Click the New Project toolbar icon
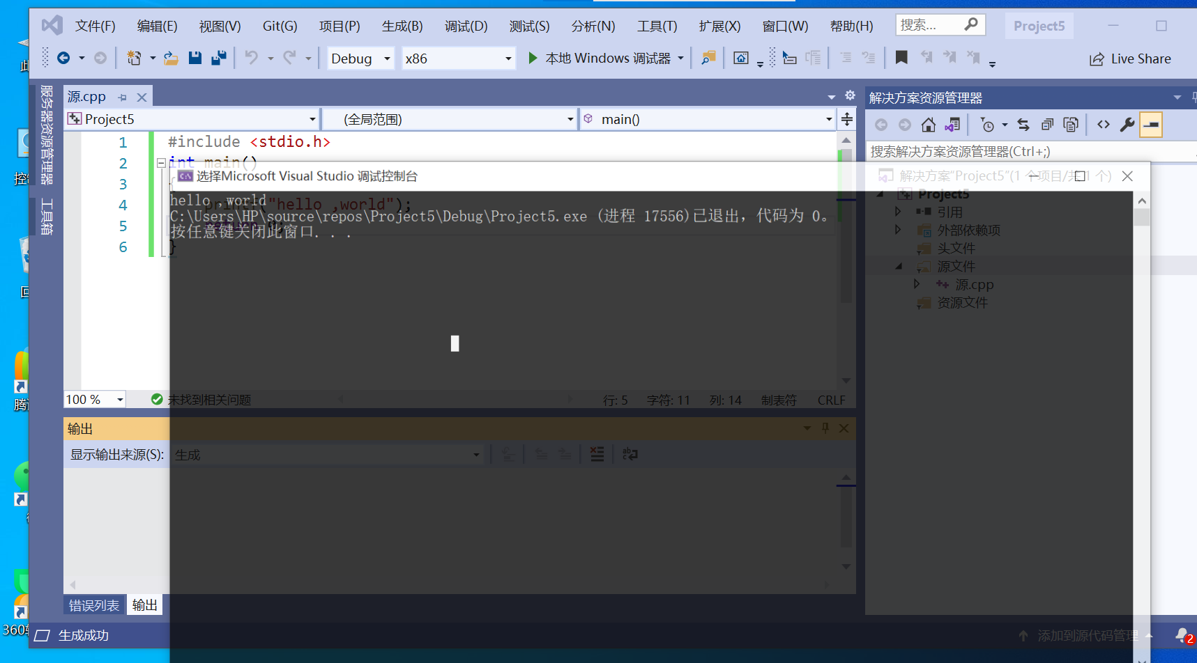 pos(134,58)
